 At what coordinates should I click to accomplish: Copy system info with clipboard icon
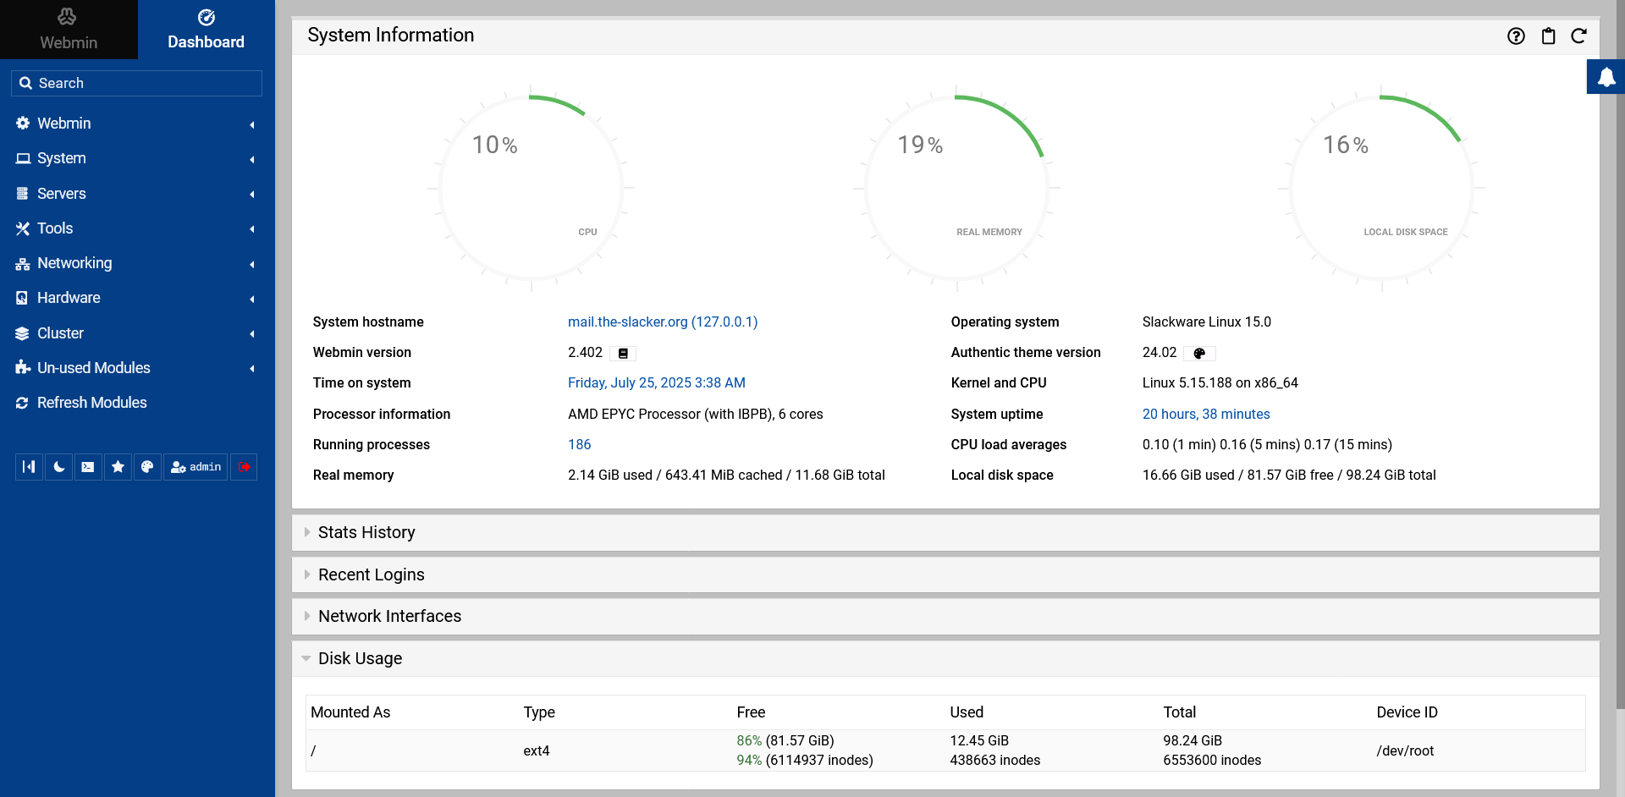(1548, 36)
